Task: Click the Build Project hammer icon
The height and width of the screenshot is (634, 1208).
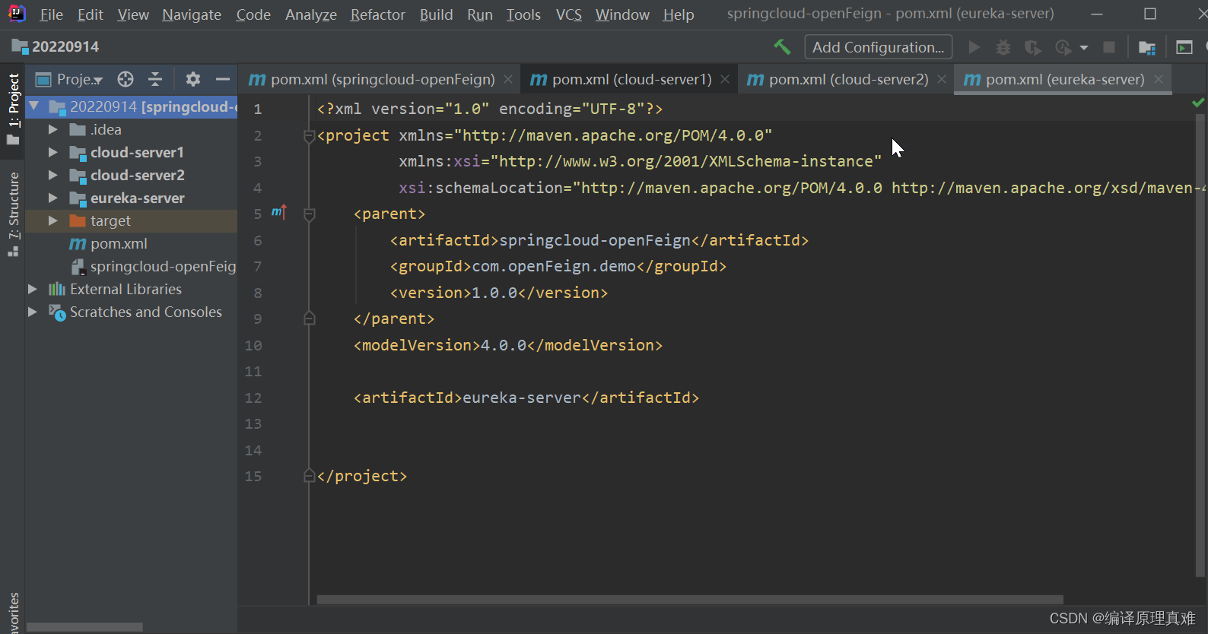Action: 782,47
